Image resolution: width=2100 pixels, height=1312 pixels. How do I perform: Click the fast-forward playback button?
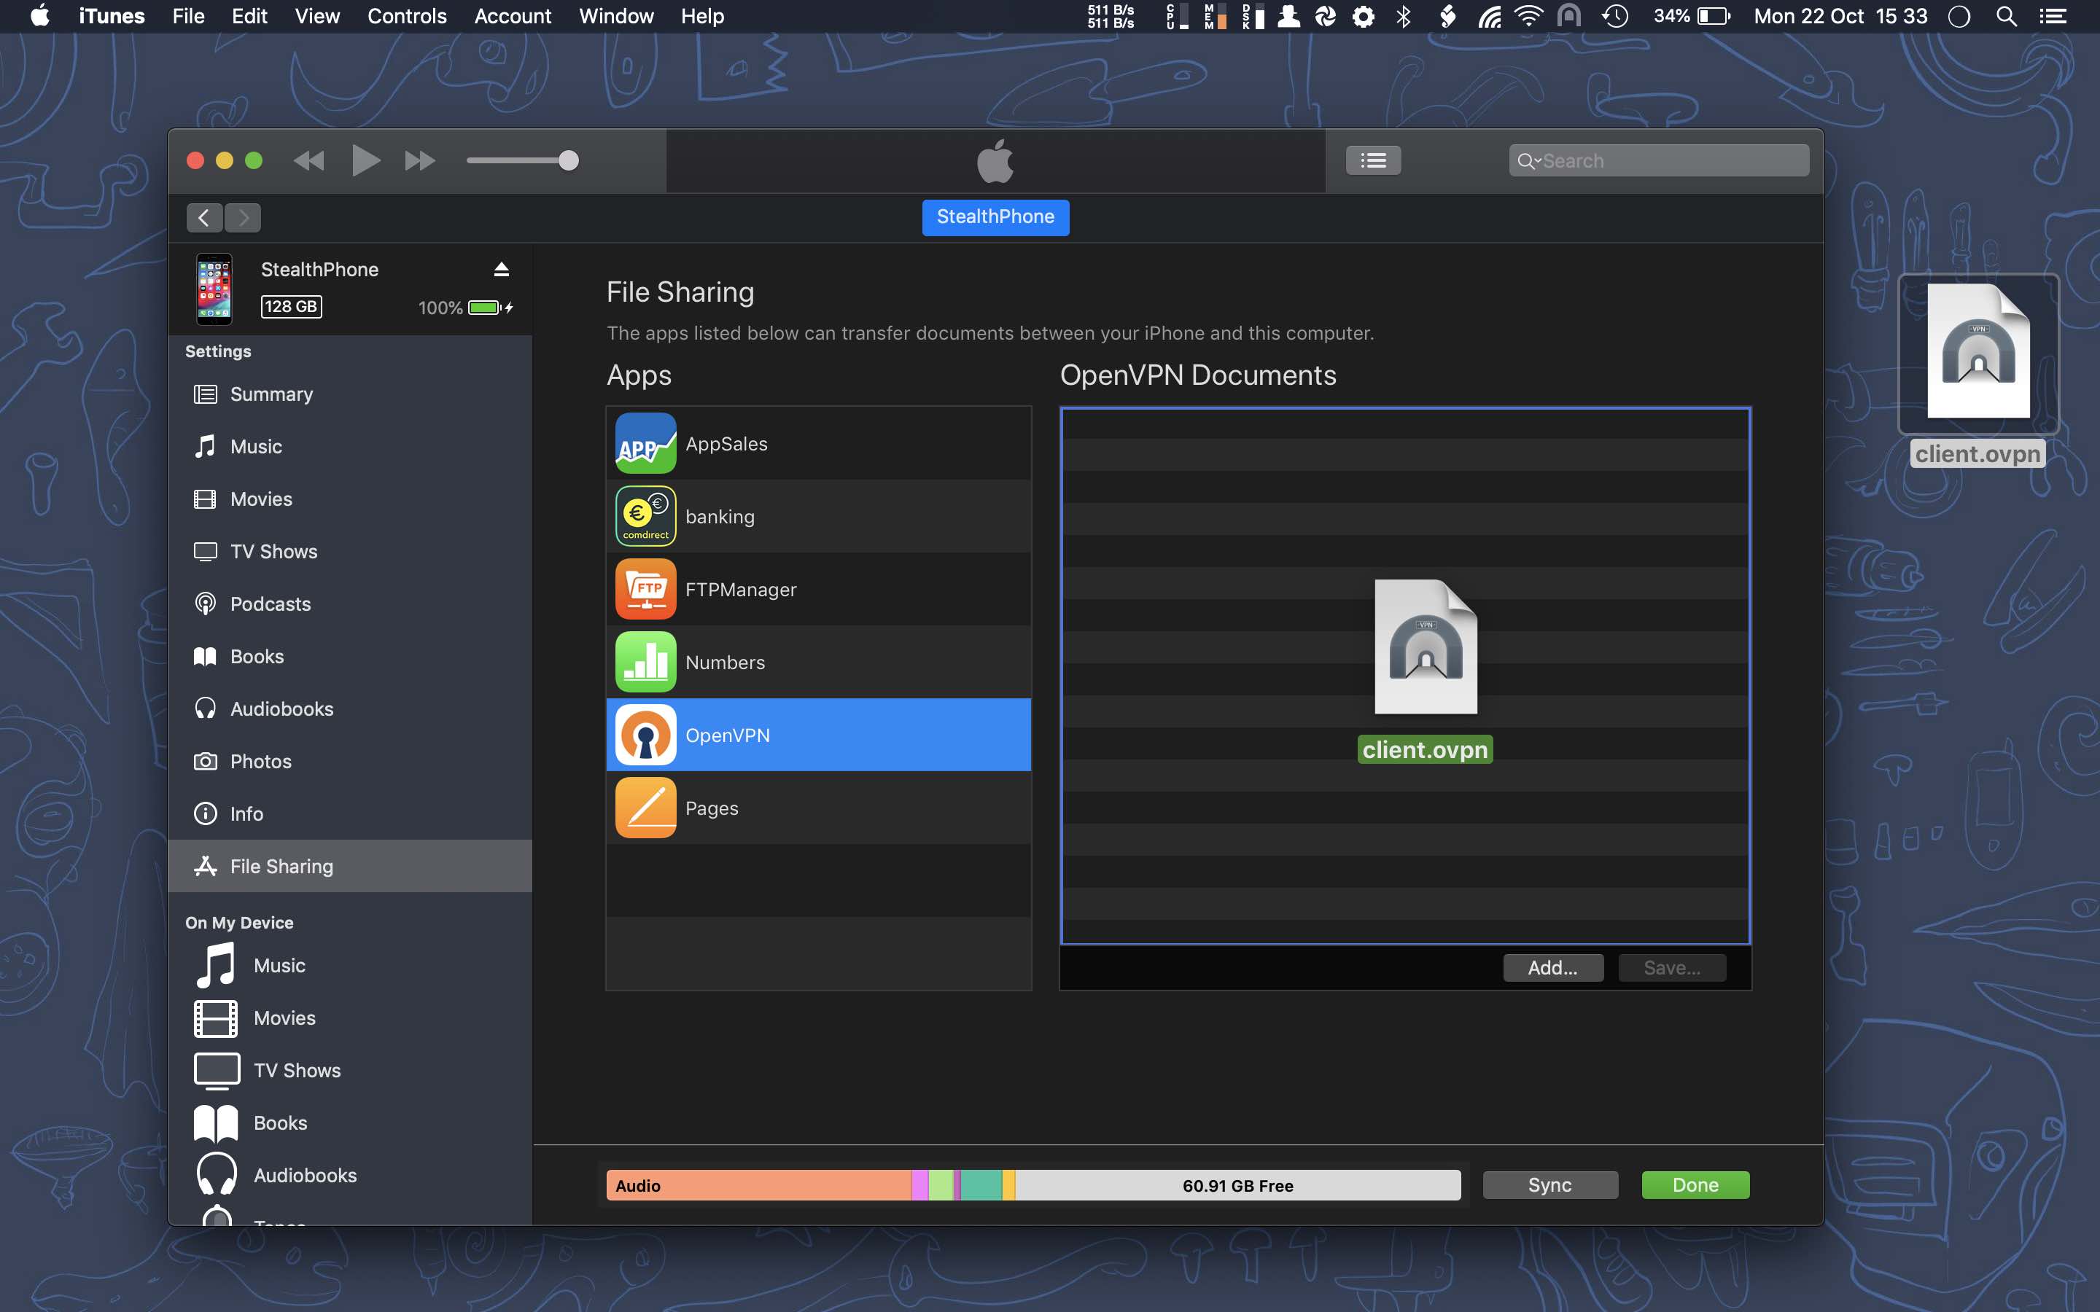(x=420, y=160)
